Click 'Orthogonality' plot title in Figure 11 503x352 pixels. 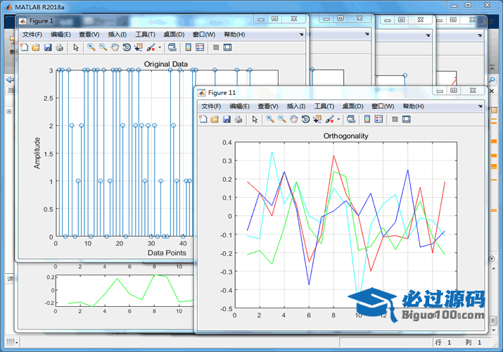345,136
